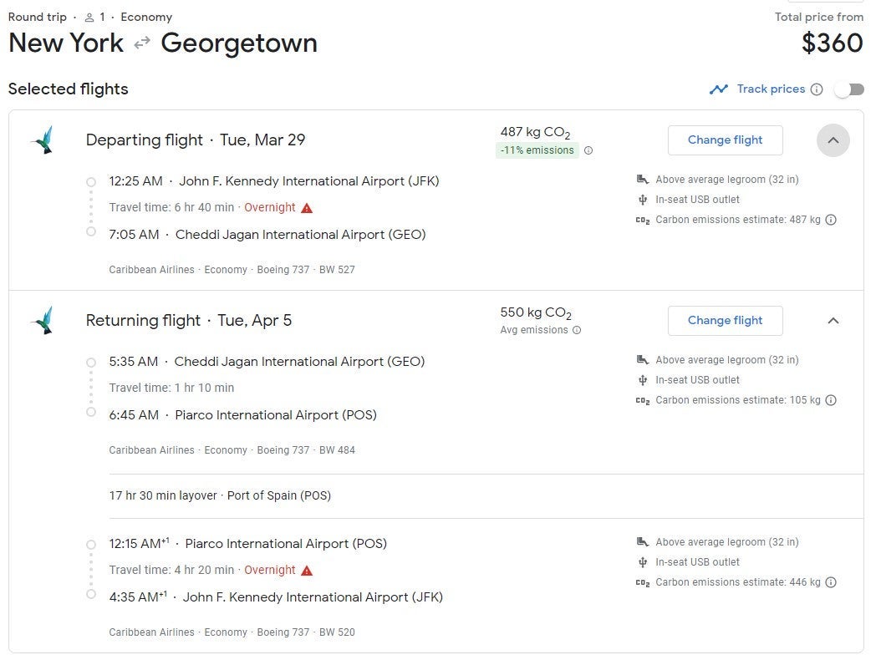Image resolution: width=876 pixels, height=660 pixels.
Task: Click the Track prices trend line icon
Action: 718,89
